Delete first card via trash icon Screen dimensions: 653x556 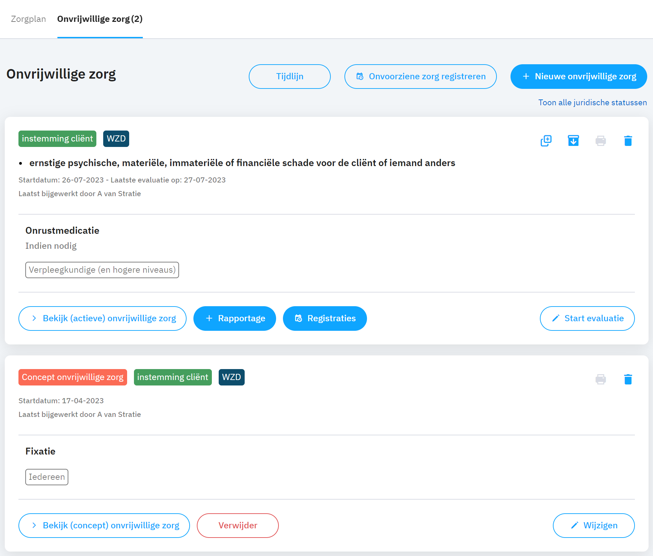pyautogui.click(x=628, y=140)
